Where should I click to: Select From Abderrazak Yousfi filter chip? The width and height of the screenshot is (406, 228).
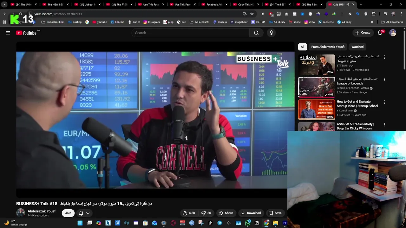(328, 47)
